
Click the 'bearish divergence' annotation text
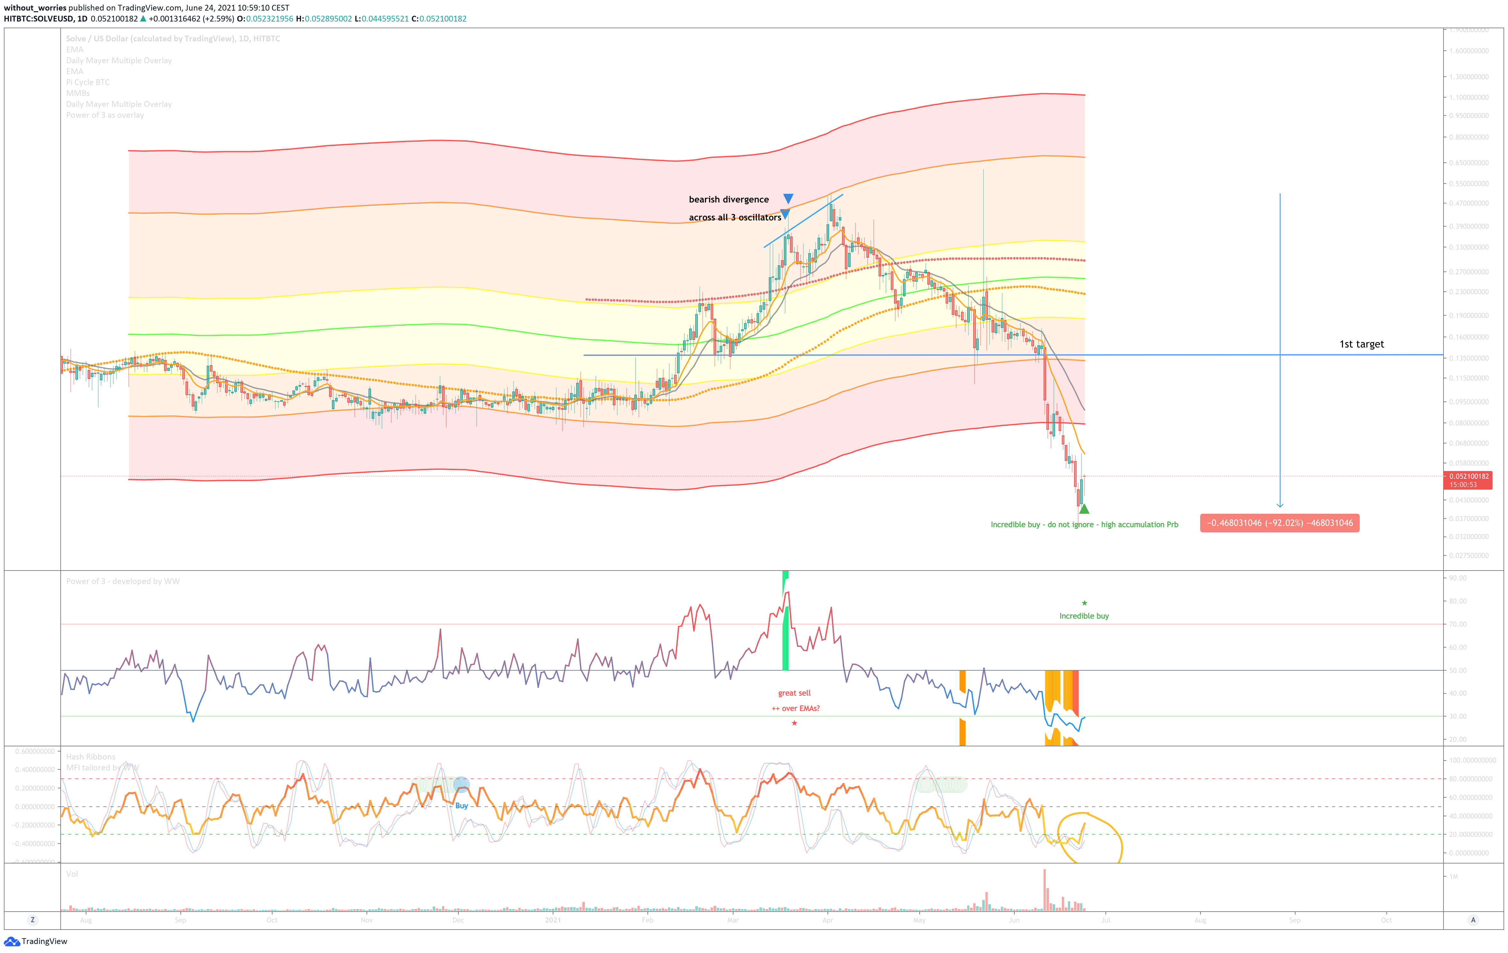tap(729, 199)
